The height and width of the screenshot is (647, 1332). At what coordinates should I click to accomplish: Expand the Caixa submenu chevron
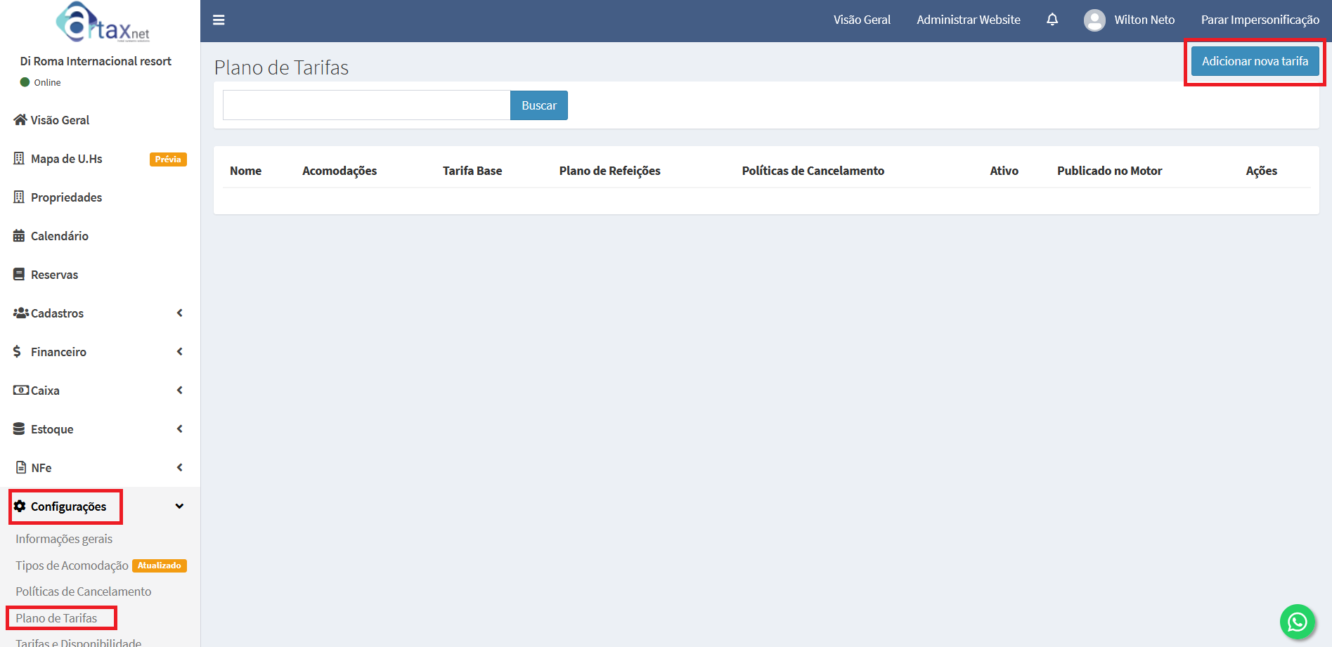point(180,390)
